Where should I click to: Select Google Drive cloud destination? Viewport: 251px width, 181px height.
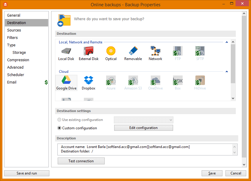pos(66,83)
